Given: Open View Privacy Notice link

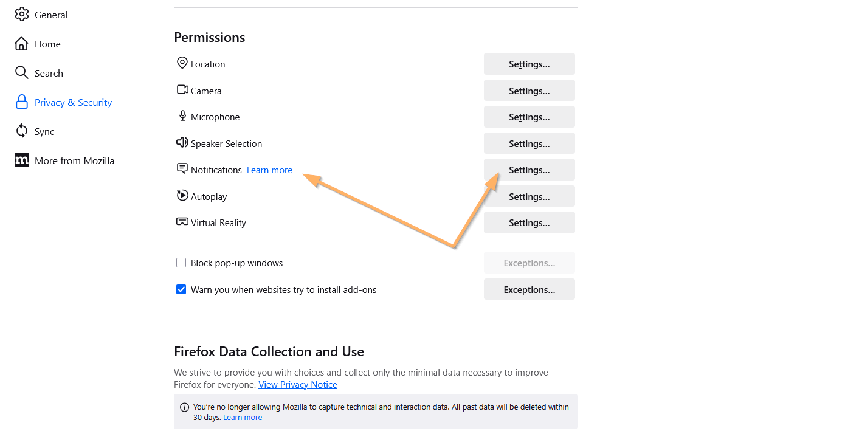Looking at the screenshot, I should (x=297, y=385).
